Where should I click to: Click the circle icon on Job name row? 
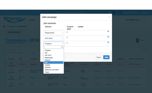point(108,37)
